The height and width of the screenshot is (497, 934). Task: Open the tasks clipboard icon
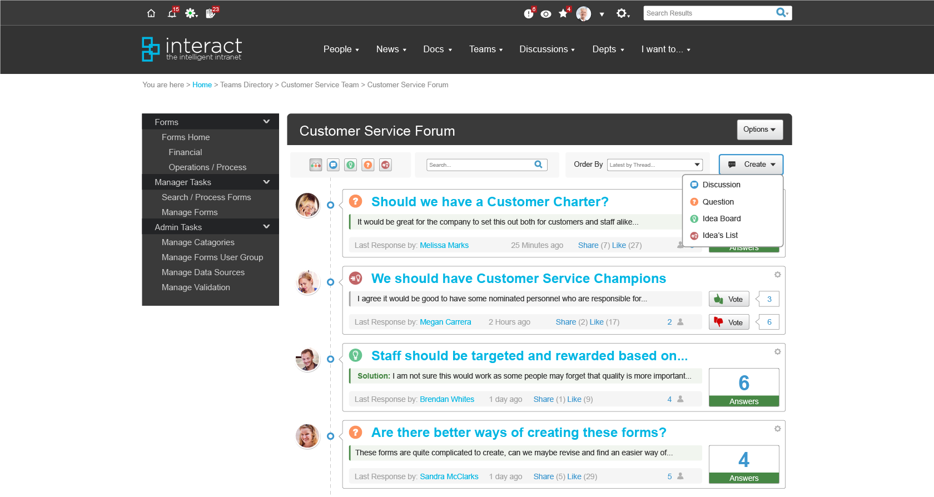211,13
